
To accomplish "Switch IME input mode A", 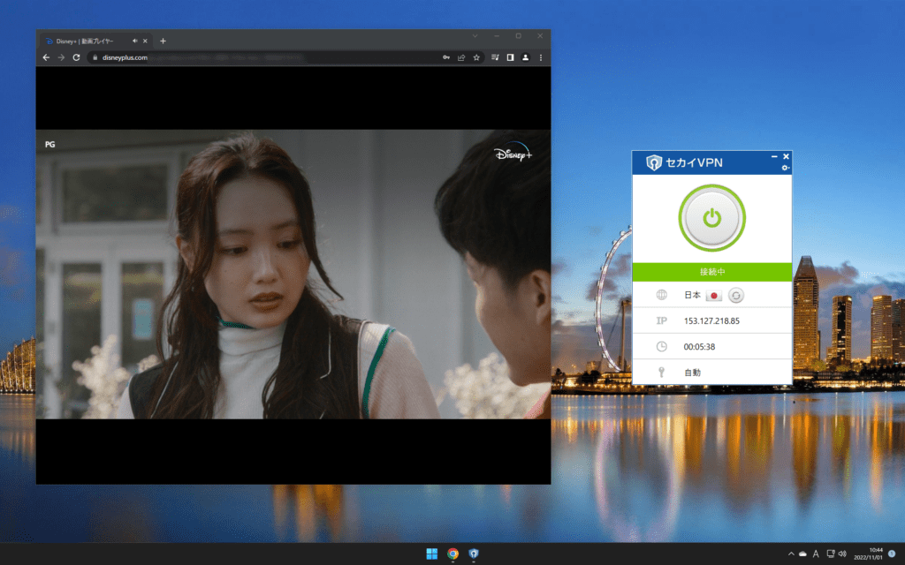I will tap(816, 554).
